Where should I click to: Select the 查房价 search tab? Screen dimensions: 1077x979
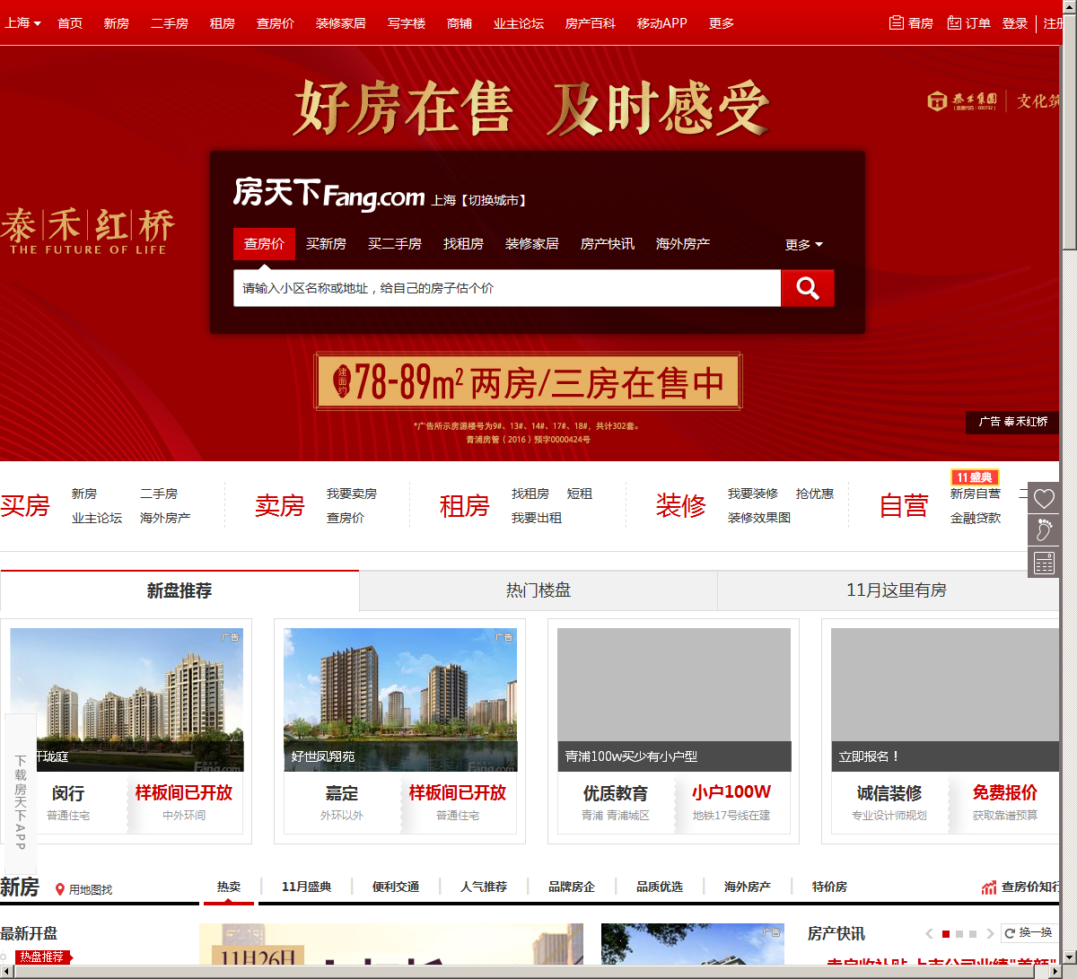pyautogui.click(x=264, y=244)
